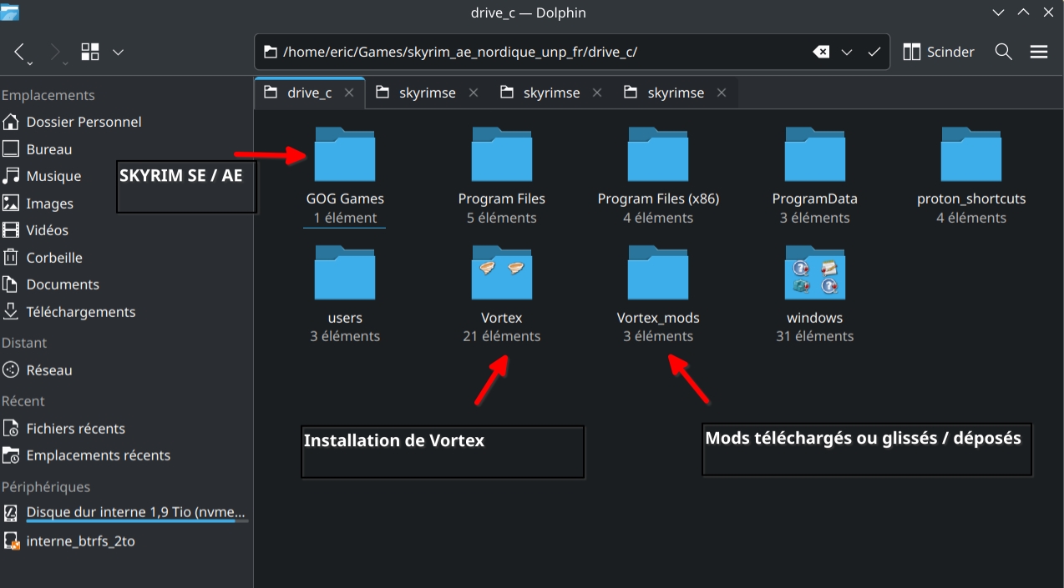
Task: Click the Scinder split view button
Action: pyautogui.click(x=940, y=52)
